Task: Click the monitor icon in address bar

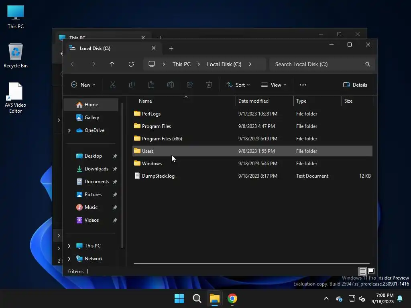Action: pos(151,64)
